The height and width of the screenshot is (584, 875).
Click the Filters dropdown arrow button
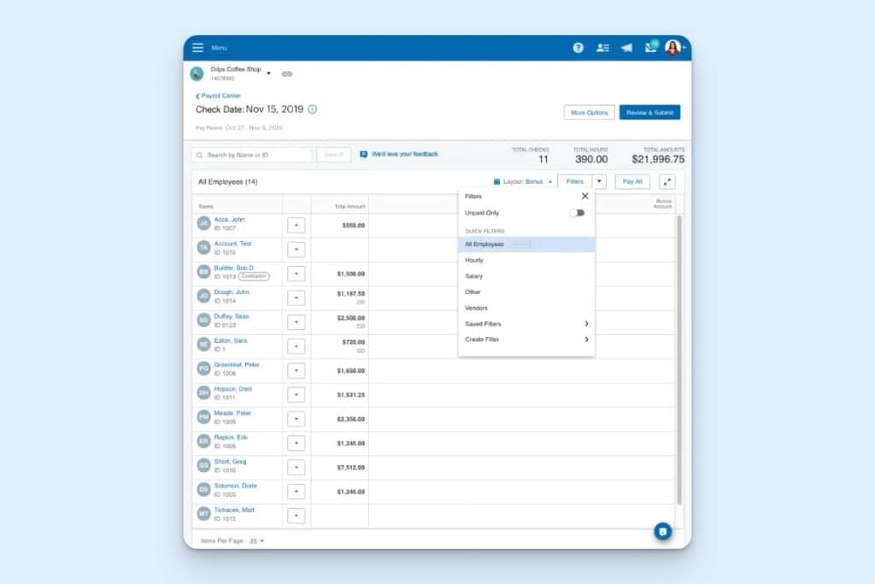[x=599, y=181]
